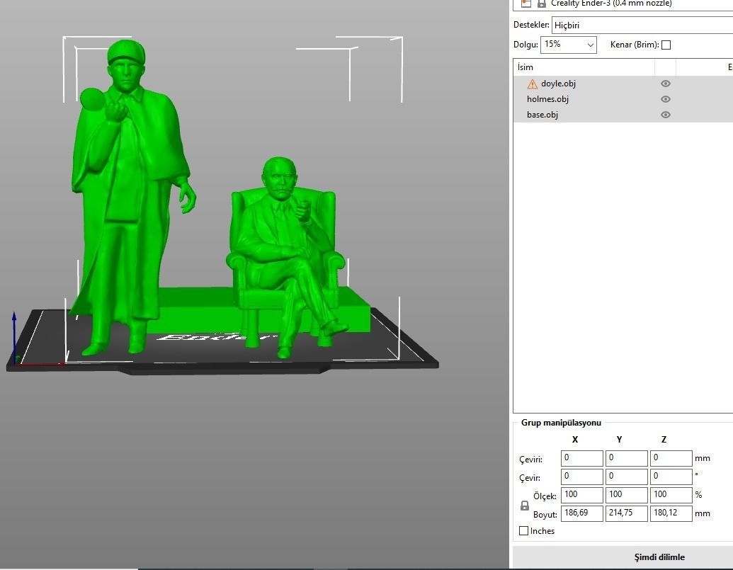Screen dimensions: 733x570
Task: Click the Çeviri Y input field
Action: tap(627, 458)
